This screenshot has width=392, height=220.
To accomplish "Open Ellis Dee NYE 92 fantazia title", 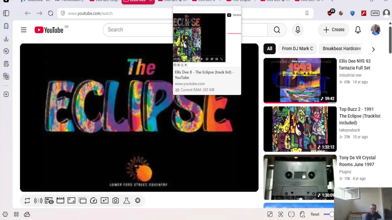I will pyautogui.click(x=355, y=64).
